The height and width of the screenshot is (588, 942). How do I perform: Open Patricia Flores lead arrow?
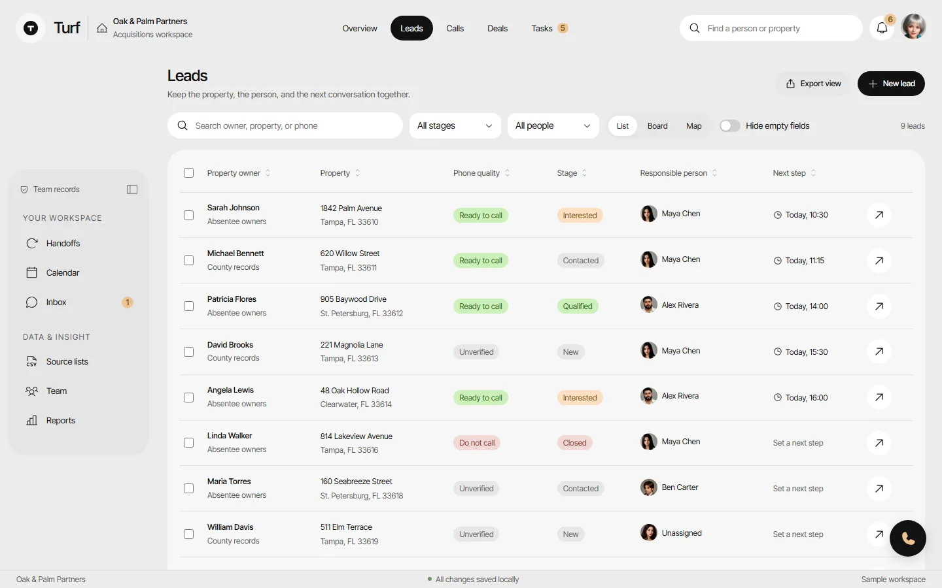pyautogui.click(x=879, y=306)
